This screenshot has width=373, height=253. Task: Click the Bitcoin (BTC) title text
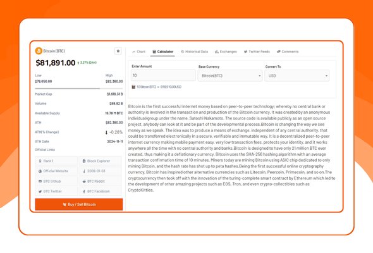click(x=54, y=51)
